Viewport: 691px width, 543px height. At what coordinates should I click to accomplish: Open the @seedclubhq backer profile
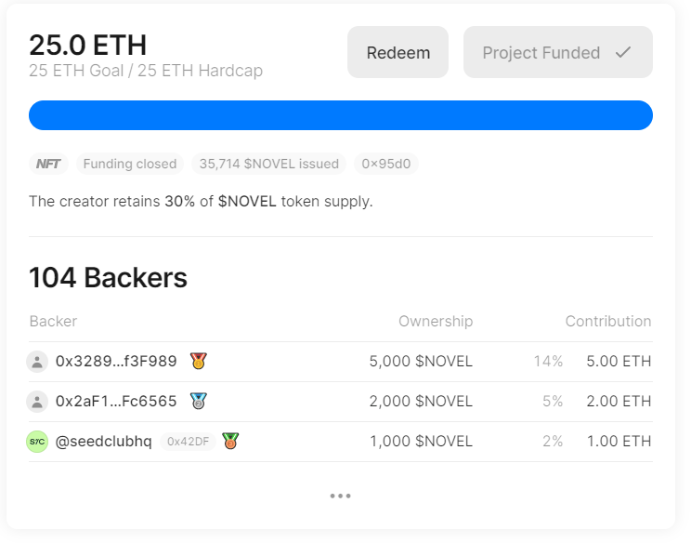[x=104, y=442]
